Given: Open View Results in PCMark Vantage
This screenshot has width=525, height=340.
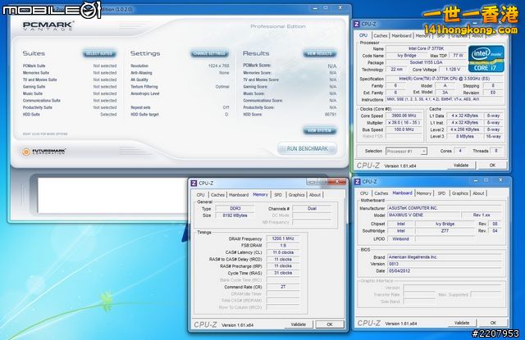Looking at the screenshot, I should pos(319,53).
